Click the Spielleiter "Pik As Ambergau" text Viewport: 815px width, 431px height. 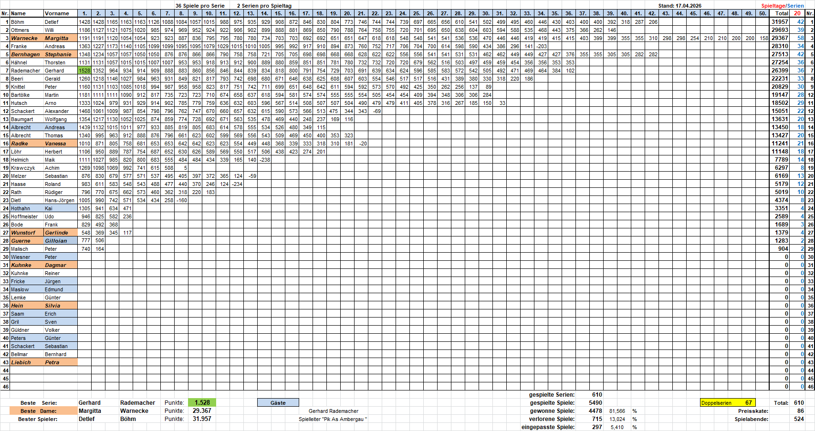pyautogui.click(x=333, y=419)
